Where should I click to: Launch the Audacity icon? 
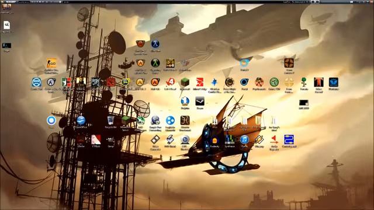[x=214, y=140]
